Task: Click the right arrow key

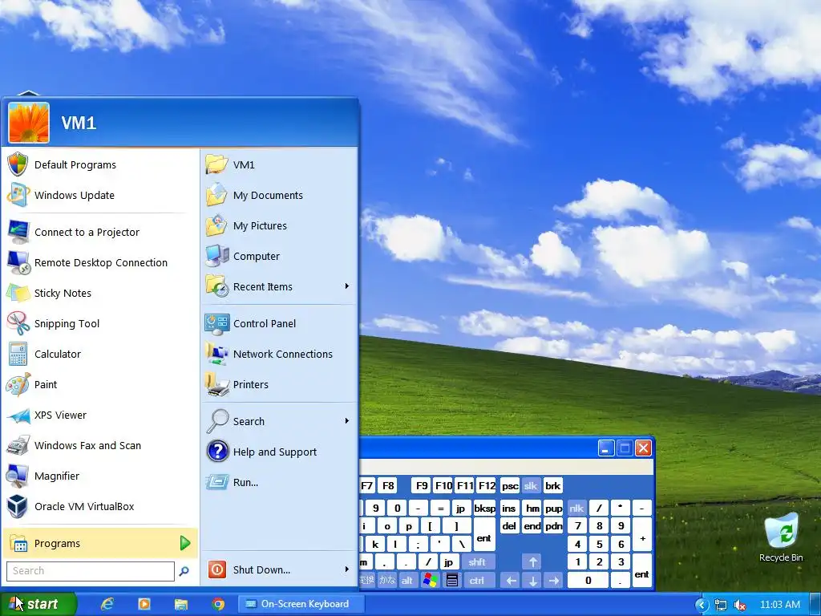Action: [x=554, y=581]
